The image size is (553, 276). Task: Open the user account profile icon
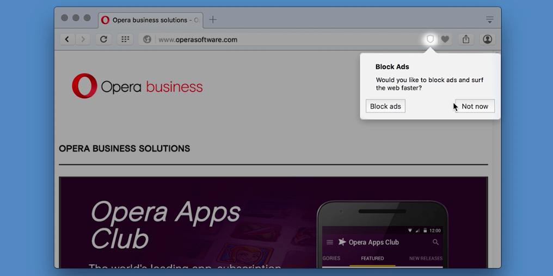(487, 39)
